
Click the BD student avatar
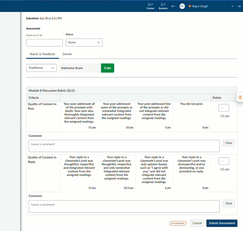pyautogui.click(x=182, y=6)
